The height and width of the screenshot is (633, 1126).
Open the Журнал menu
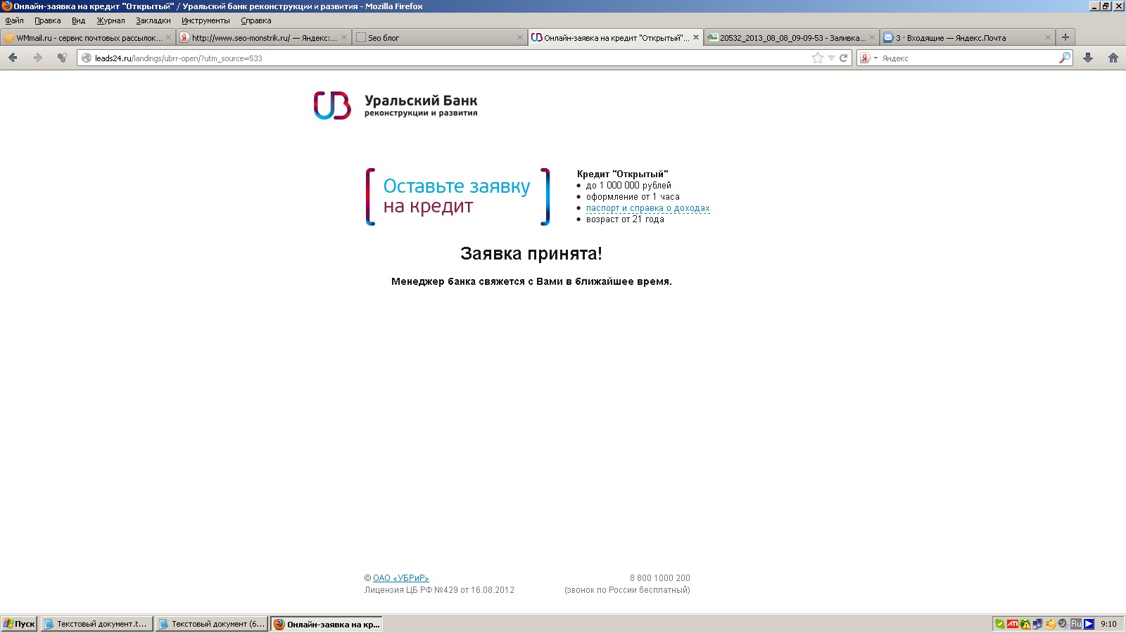pyautogui.click(x=110, y=20)
